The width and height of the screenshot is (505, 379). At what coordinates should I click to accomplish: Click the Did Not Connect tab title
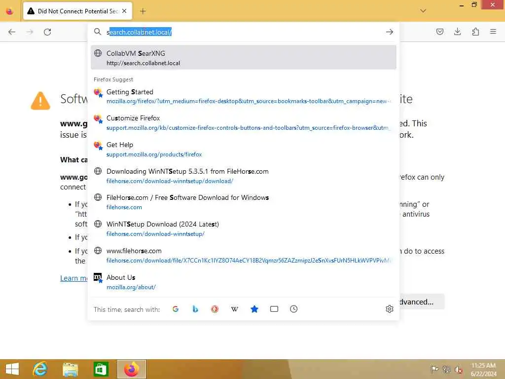(78, 11)
